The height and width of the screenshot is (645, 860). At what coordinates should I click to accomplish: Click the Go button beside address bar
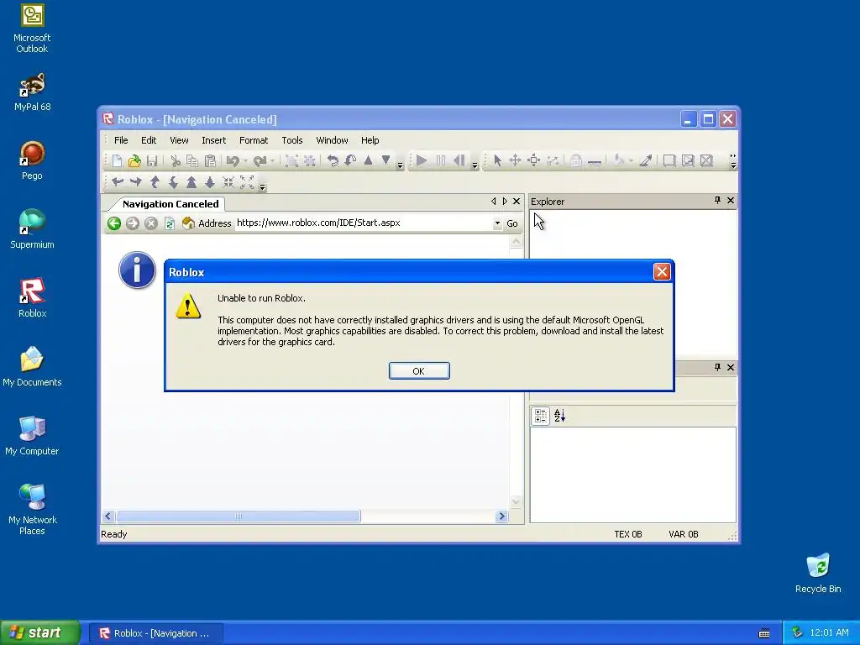pos(511,223)
